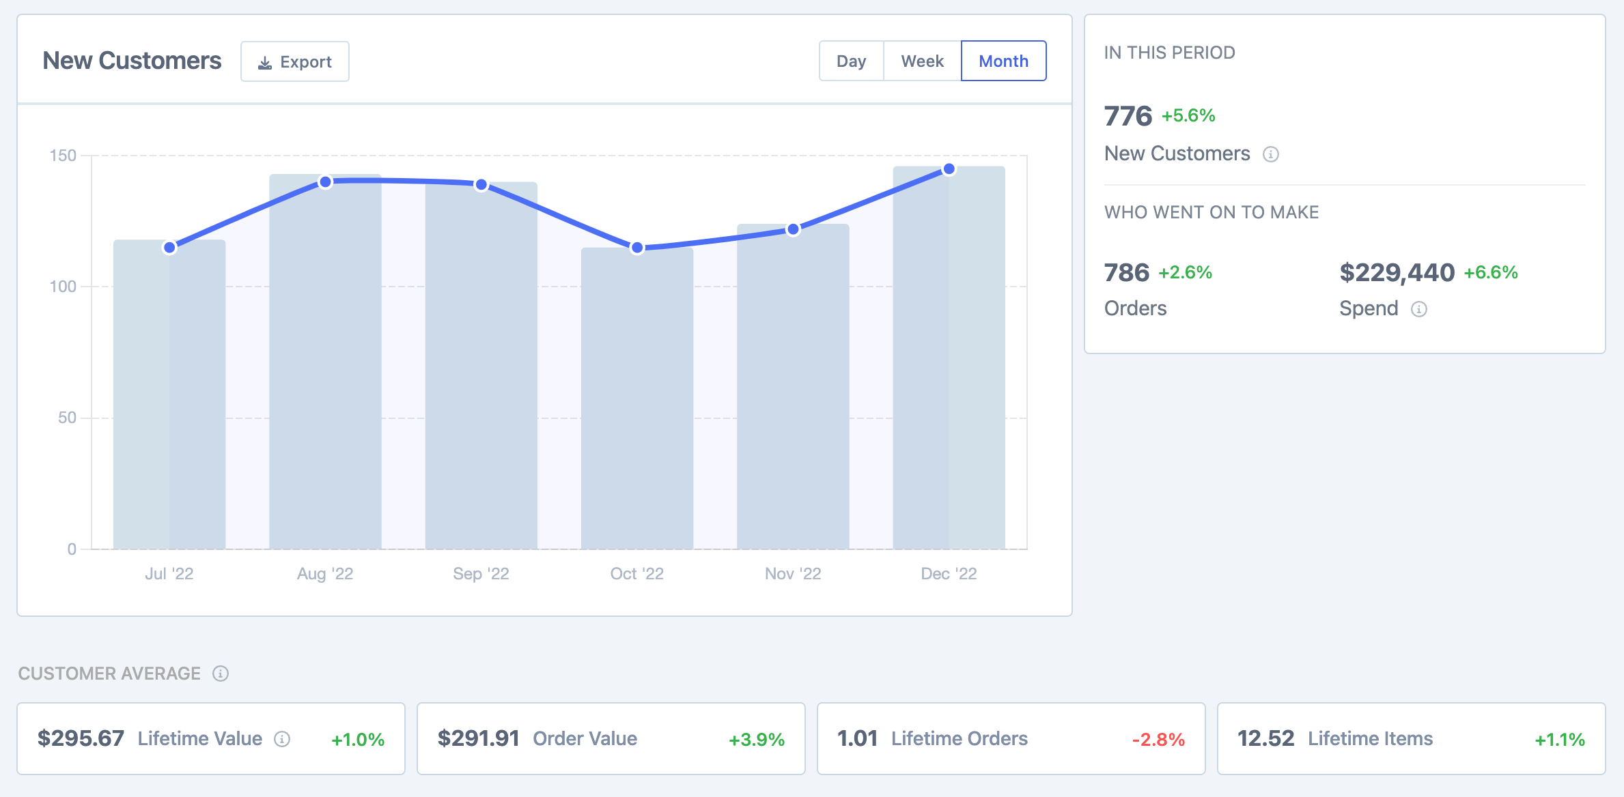Open the Lifetime Value card
This screenshot has height=797, width=1624.
[x=211, y=739]
